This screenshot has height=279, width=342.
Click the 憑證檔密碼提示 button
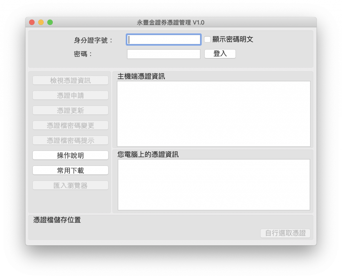click(x=70, y=141)
